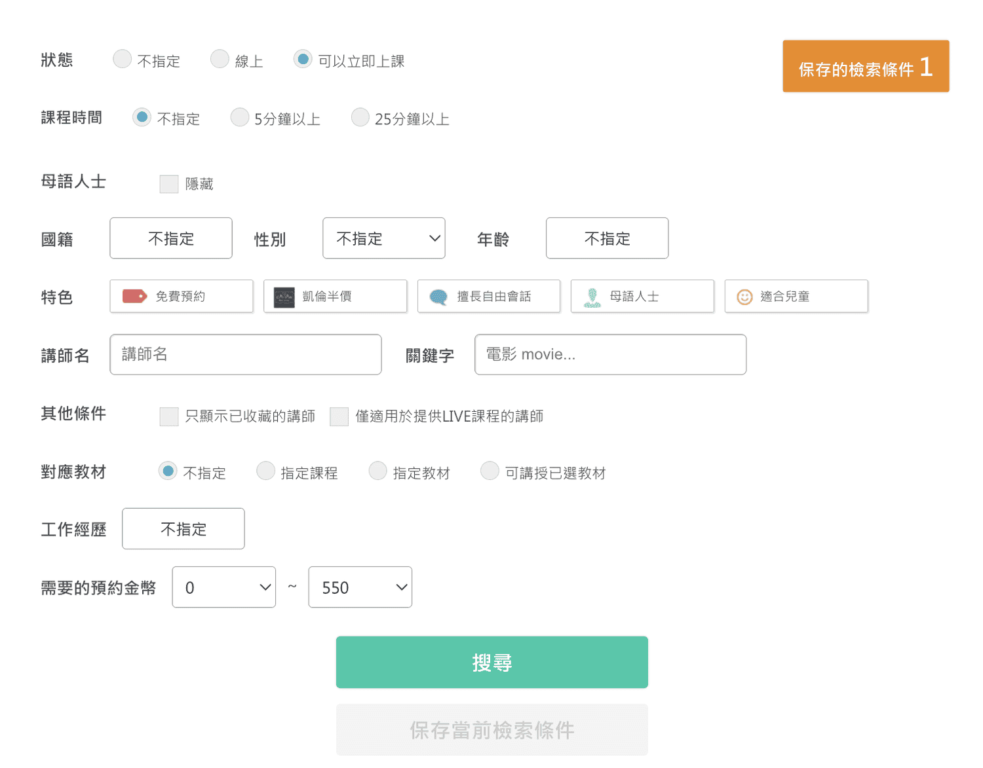Select 不指定 radio for 對應教材
The image size is (983, 768).
(x=168, y=471)
